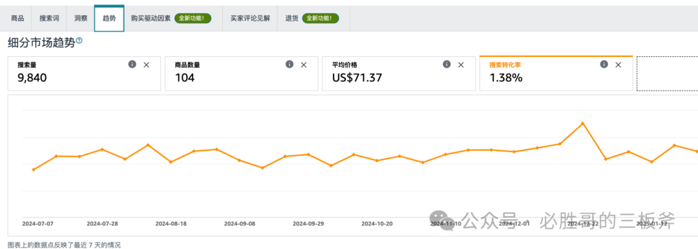698x249 pixels.
Task: Open the 洞察 tab
Action: 81,18
